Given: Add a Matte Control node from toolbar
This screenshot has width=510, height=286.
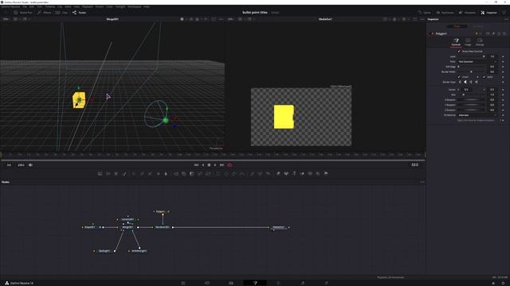Looking at the screenshot, I should [192, 174].
